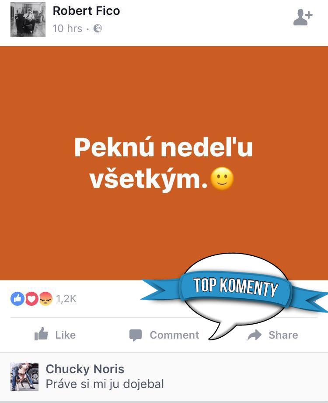Click the TOP KOMENTY banner ribbon
The width and height of the screenshot is (328, 403).
(236, 288)
